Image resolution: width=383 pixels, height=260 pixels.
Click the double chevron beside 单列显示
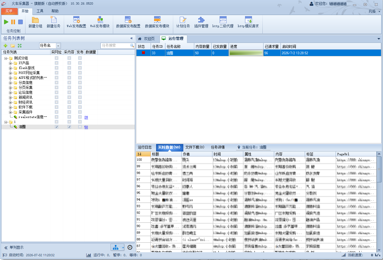pyautogui.click(x=6, y=248)
